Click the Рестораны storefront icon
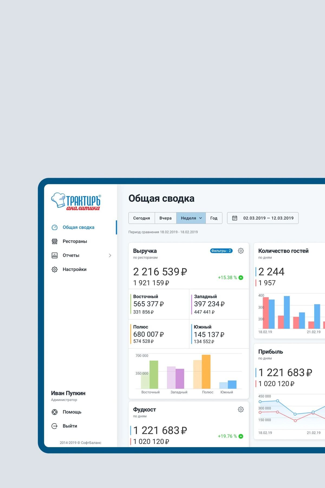 [54, 241]
